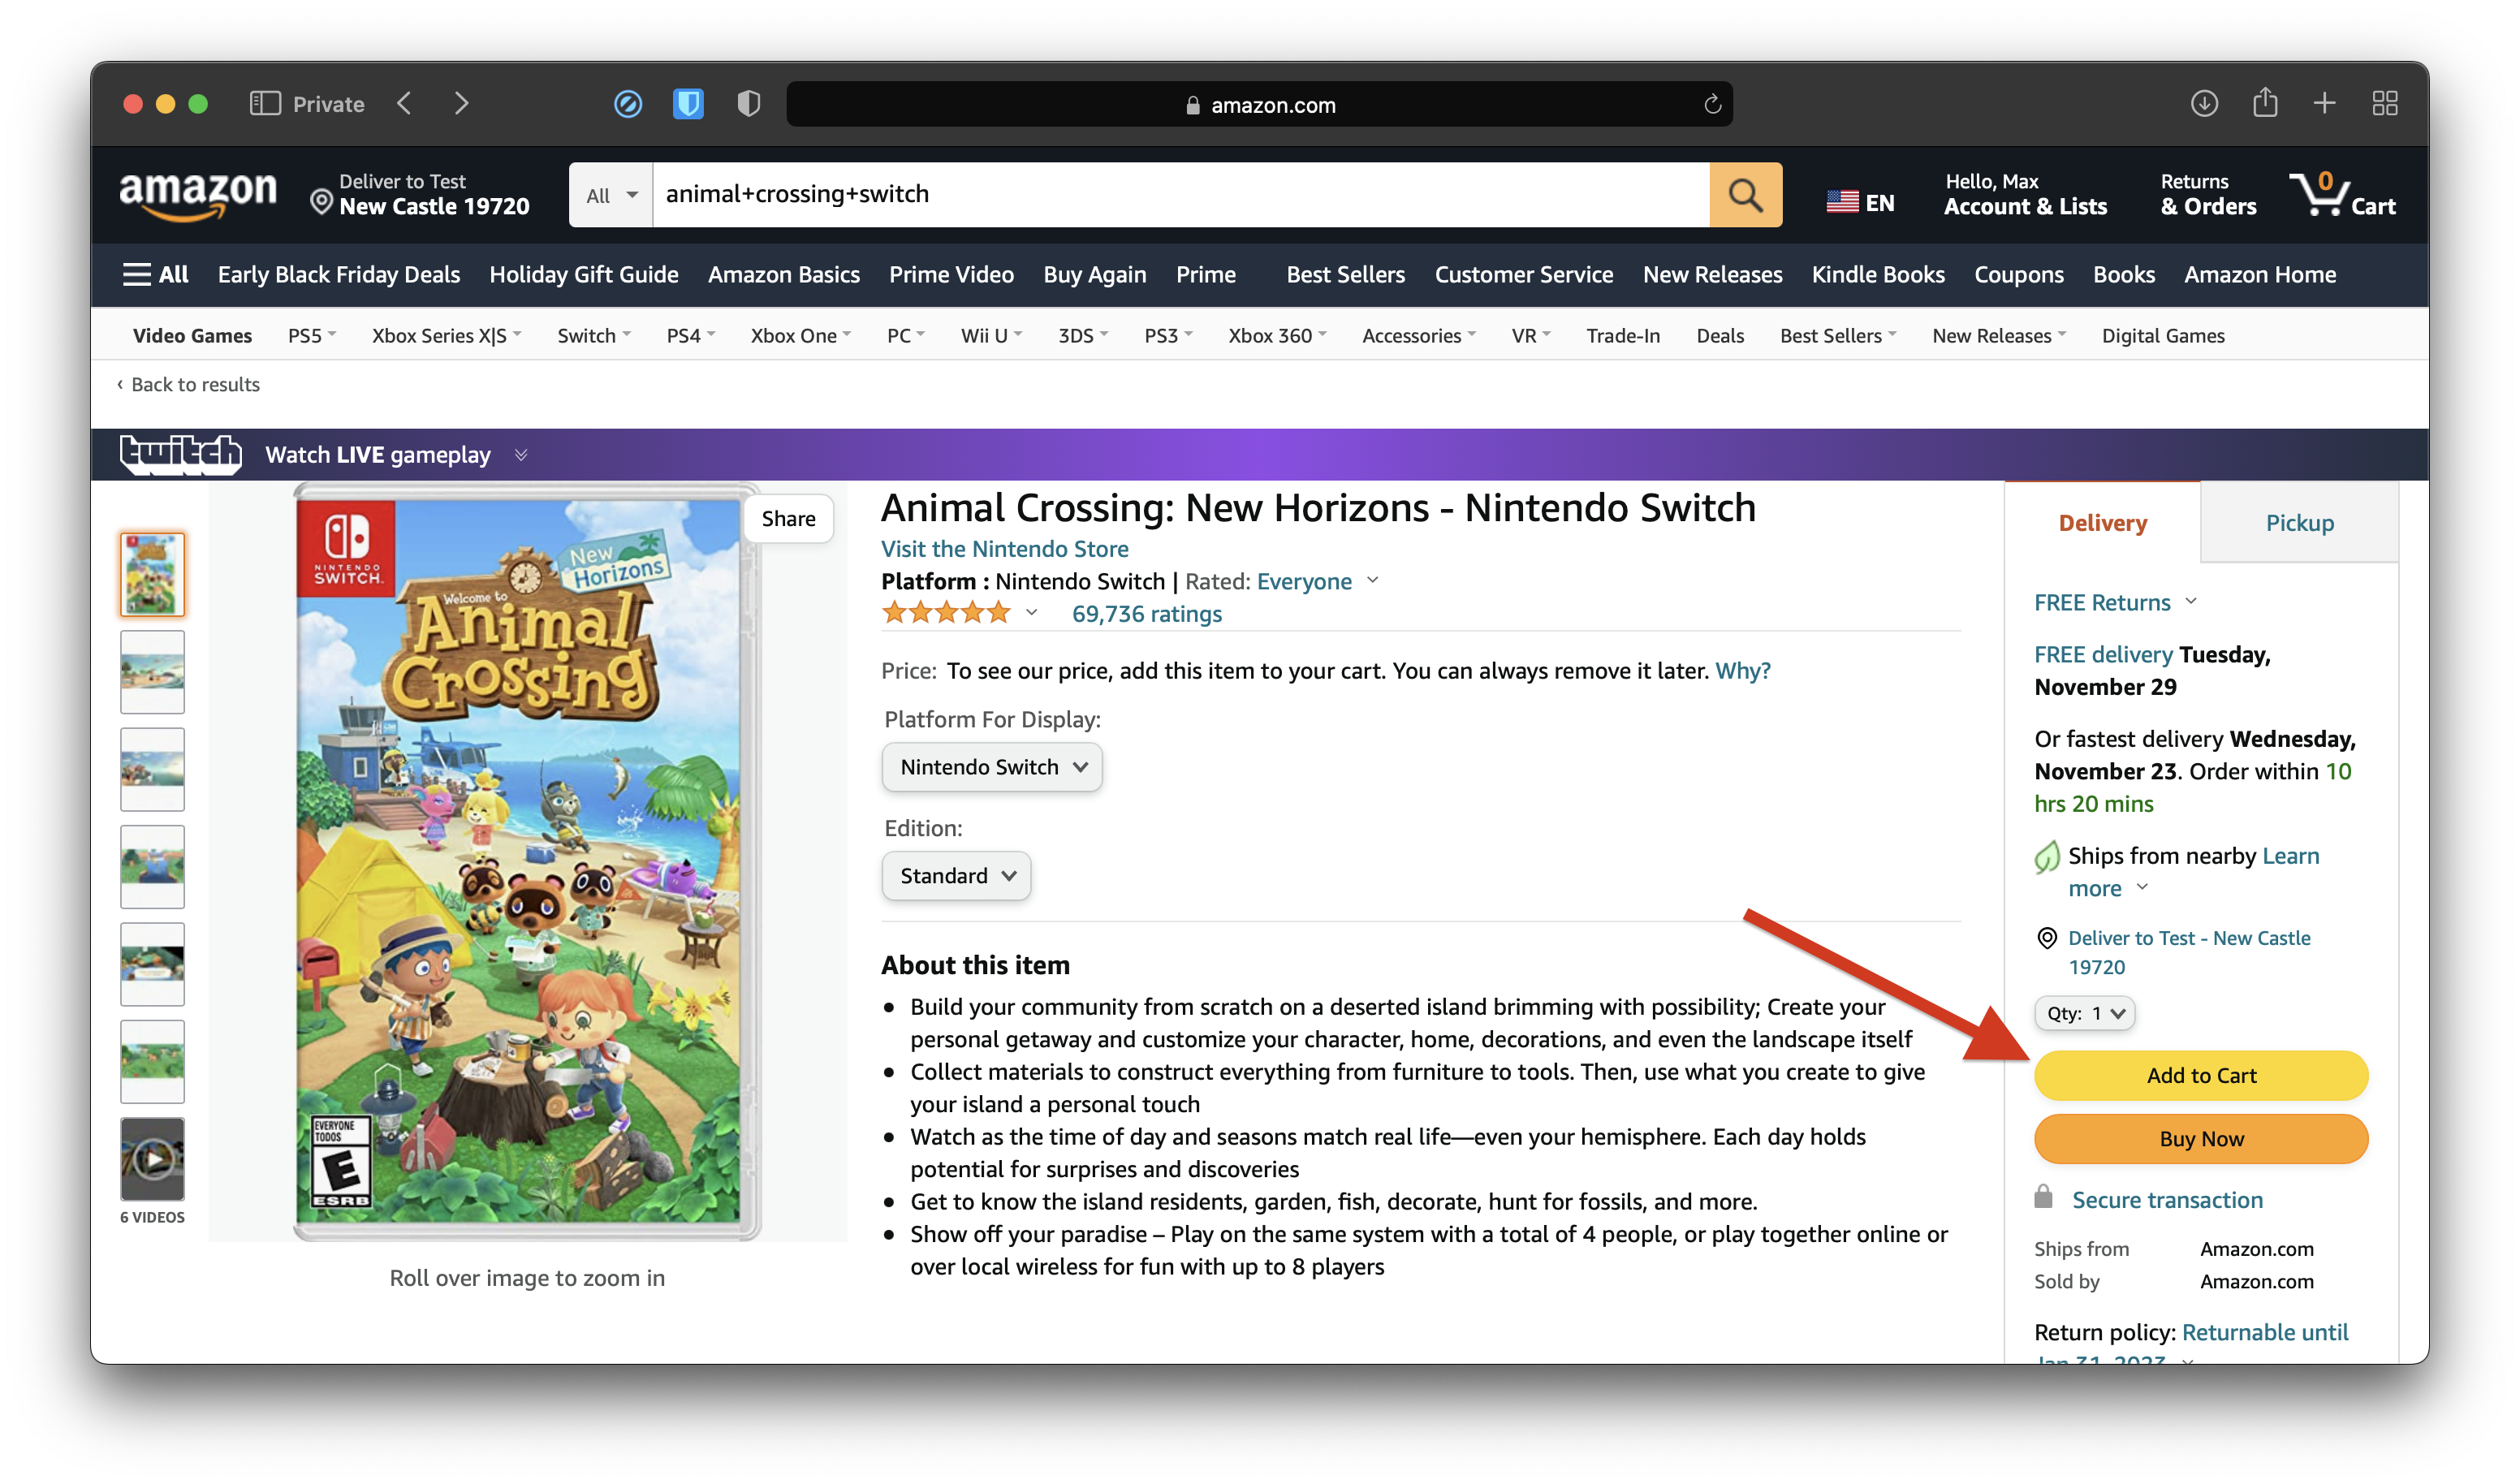Screen dimensions: 2520x1484
Task: Show the tab overview grid icon
Action: click(2385, 103)
